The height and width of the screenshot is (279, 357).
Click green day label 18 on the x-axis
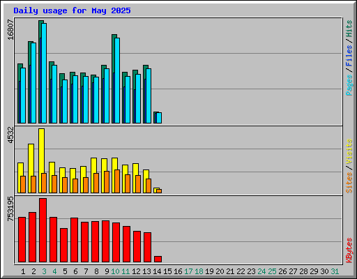199,271
